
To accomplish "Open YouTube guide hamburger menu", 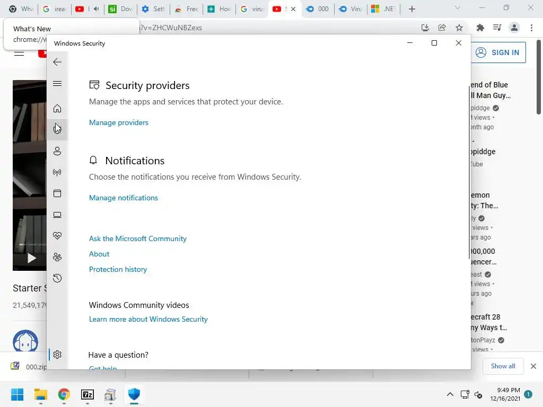I will tap(19, 54).
